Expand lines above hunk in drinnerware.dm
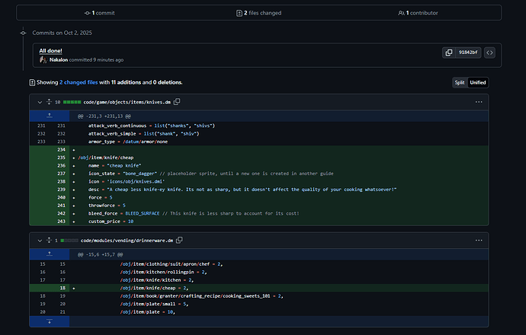526x335 pixels. (50, 254)
